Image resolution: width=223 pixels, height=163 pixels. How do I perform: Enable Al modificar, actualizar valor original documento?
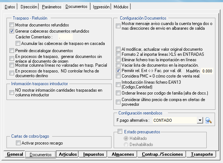118,49
